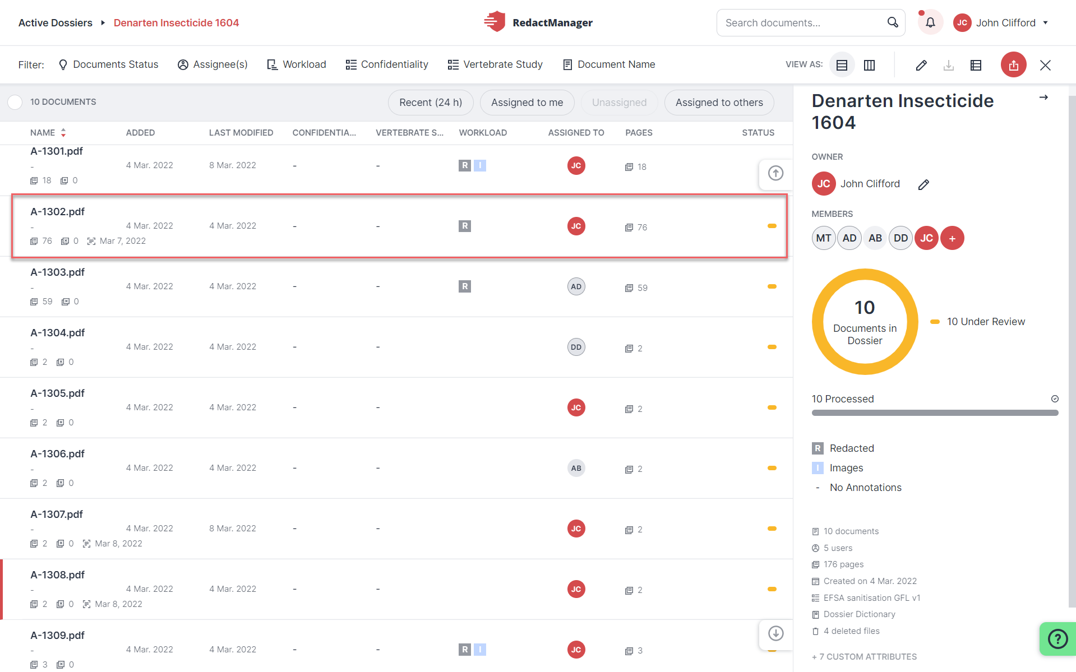Click the LAST MODIFIED column header
The height and width of the screenshot is (672, 1076).
(241, 133)
